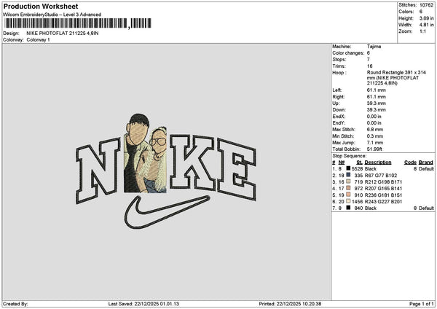
Task: Click the Down: label
Action: tap(339, 110)
